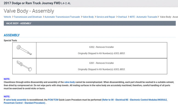The width and height of the screenshot is (178, 109).
Task: Click the blue ASSEMBLY section heading
Action: point(12,35)
